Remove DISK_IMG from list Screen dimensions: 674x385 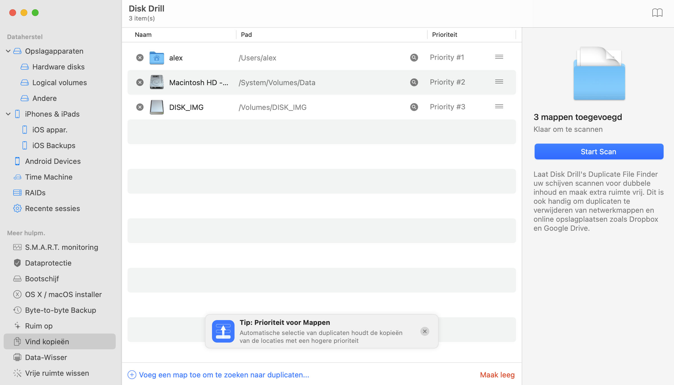[140, 107]
